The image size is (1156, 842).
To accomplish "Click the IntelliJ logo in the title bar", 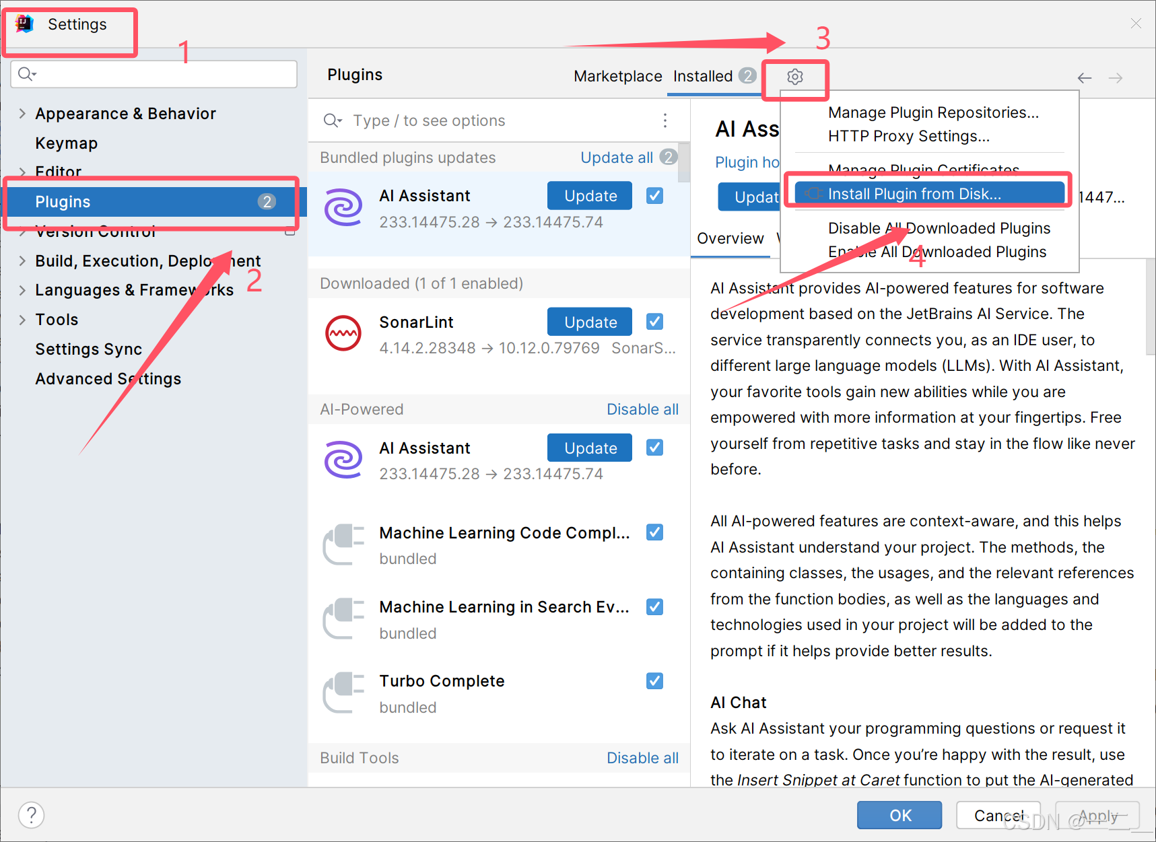I will tap(24, 24).
